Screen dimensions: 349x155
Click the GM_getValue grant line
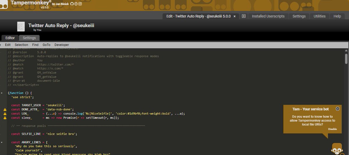tap(32, 77)
